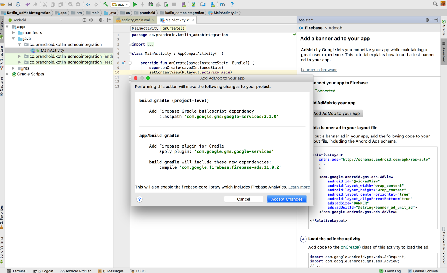The width and height of the screenshot is (447, 273).
Task: Apply changes with the lightning bolt icon
Action: point(143,4)
